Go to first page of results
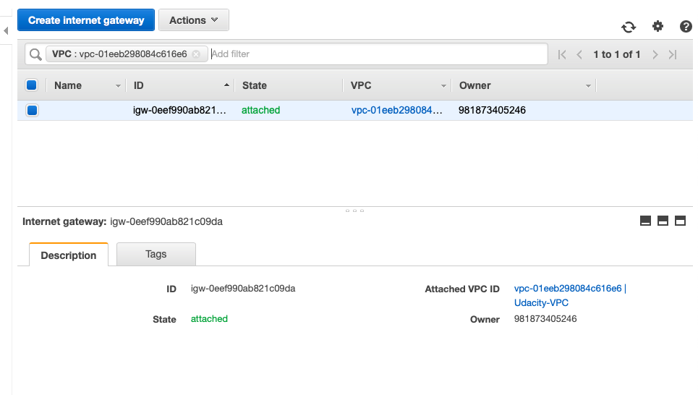698x395 pixels. (562, 54)
